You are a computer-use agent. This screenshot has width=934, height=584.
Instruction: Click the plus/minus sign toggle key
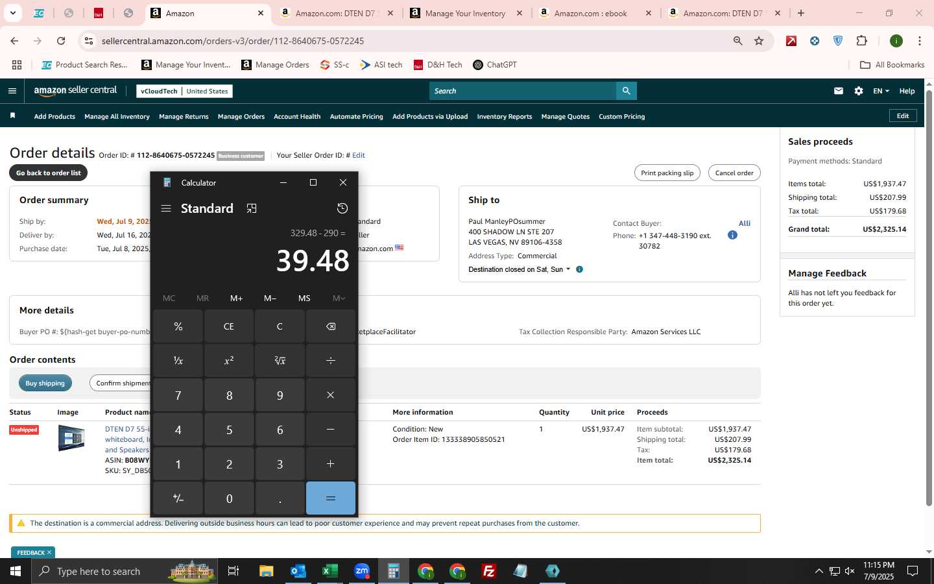(x=178, y=498)
